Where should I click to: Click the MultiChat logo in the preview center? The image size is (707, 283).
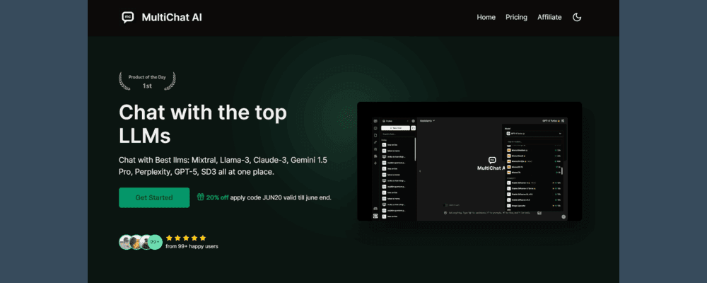coord(491,161)
